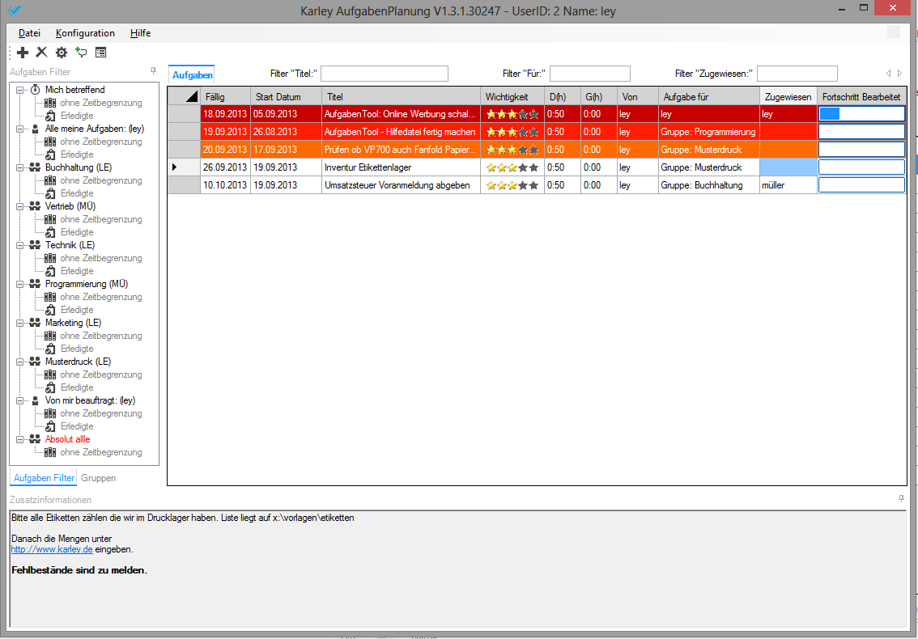The image size is (918, 639).
Task: Collapse the Alle meine Aufgaben node
Action: click(19, 129)
